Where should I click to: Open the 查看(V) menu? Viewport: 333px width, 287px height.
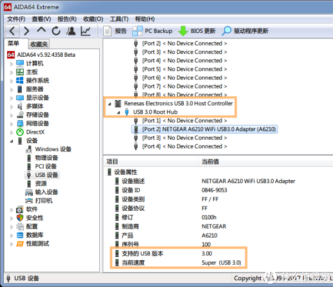(x=41, y=19)
